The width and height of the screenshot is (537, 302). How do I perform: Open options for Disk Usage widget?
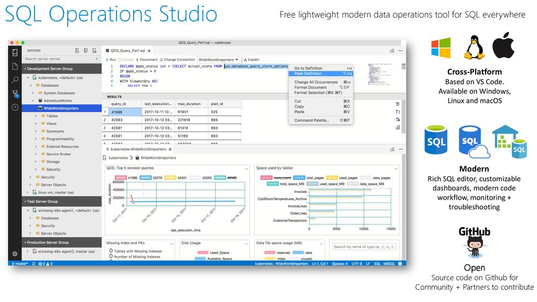click(246, 243)
